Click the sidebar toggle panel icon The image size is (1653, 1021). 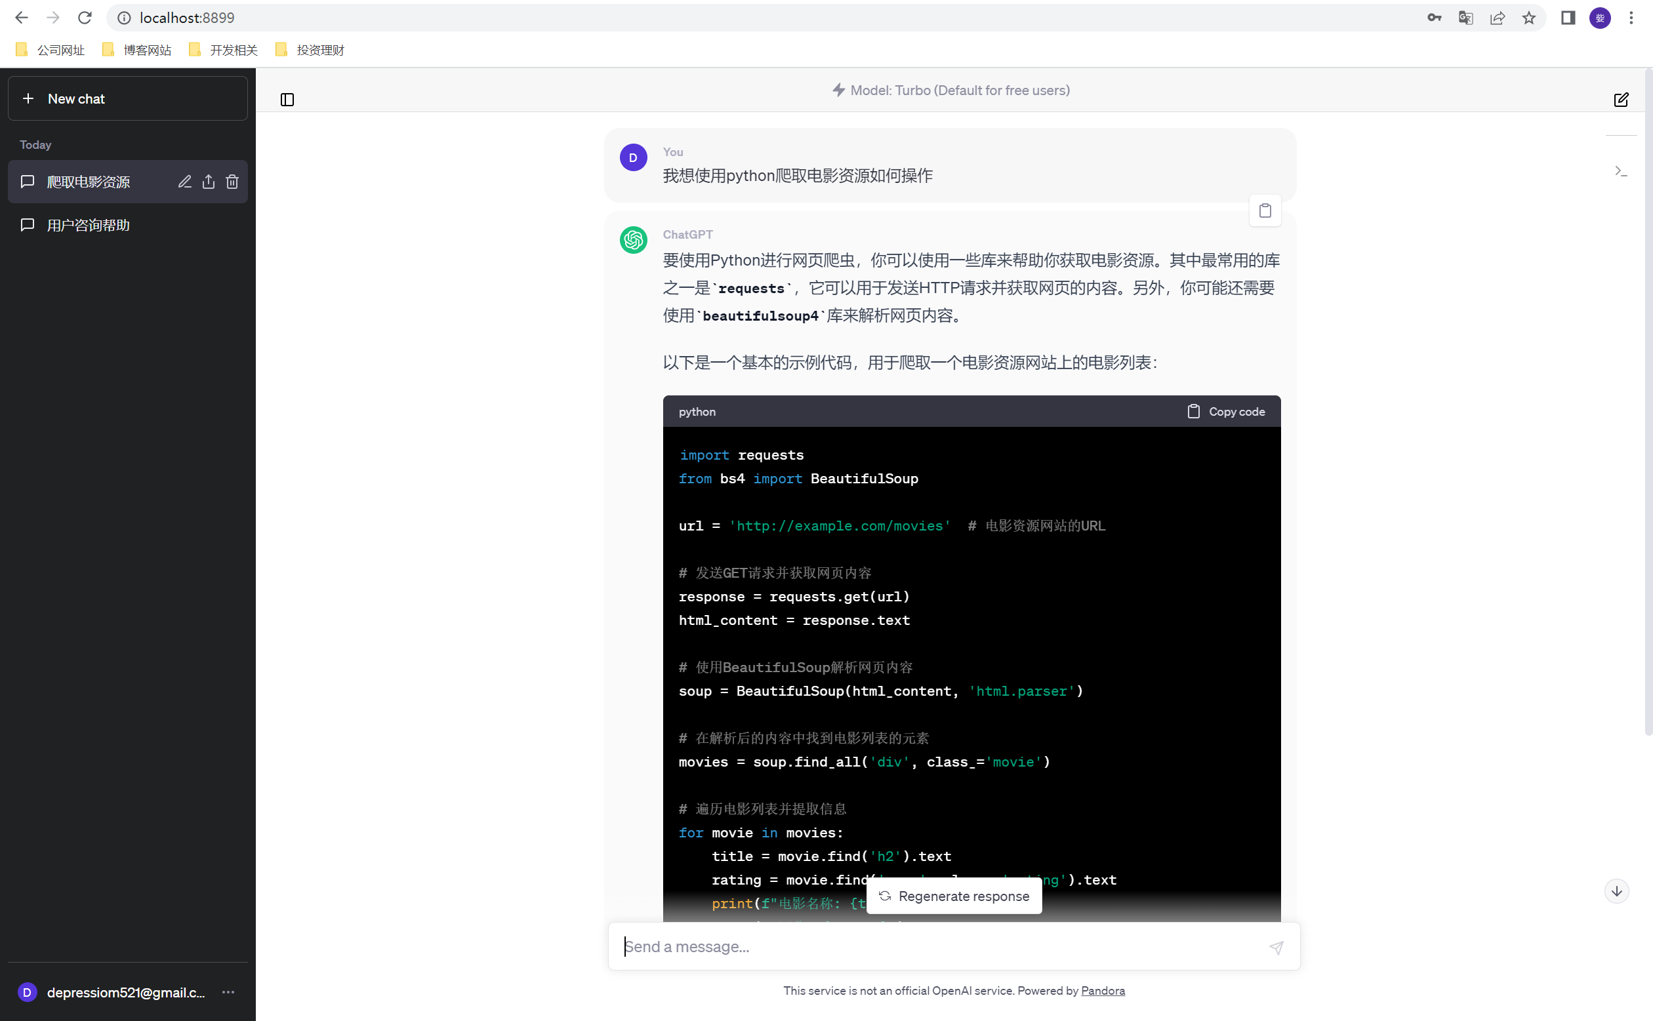pos(287,99)
